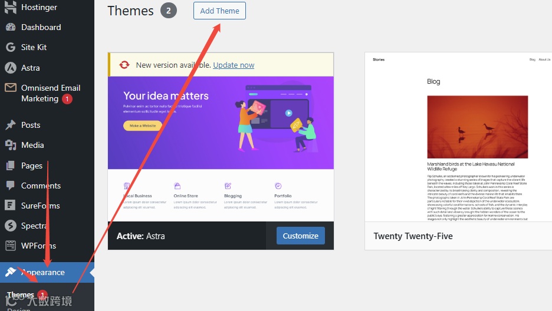The height and width of the screenshot is (311, 552).
Task: Click the red update refresh icon
Action: click(x=124, y=65)
